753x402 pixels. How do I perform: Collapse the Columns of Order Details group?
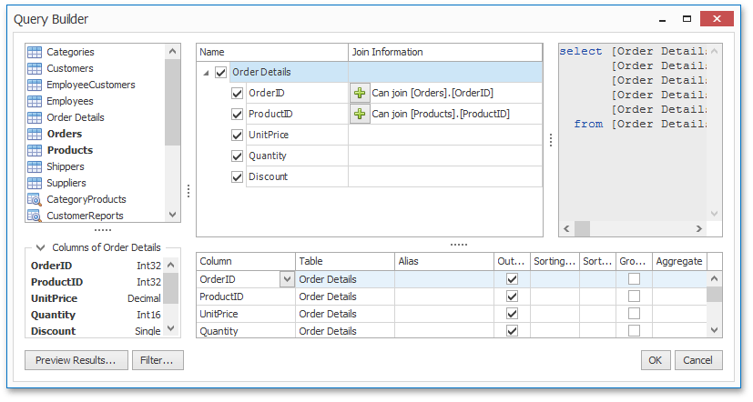(41, 247)
